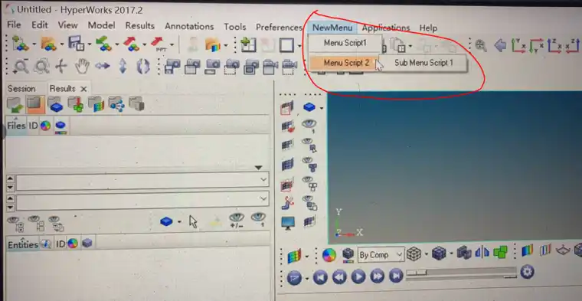This screenshot has height=301, width=582.
Task: Click the previous view blue arrow
Action: (x=500, y=46)
